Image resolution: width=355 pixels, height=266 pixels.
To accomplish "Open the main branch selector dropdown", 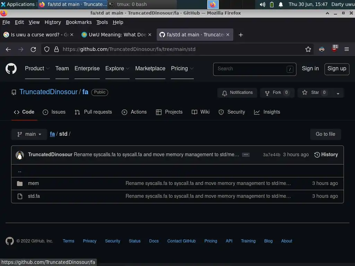I will (29, 134).
